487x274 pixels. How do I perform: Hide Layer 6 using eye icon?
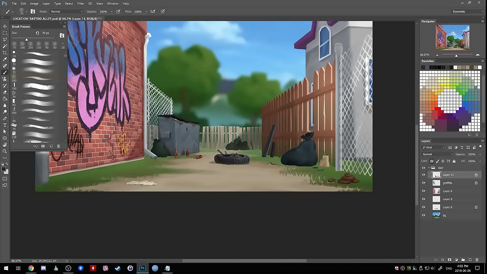[x=423, y=191]
